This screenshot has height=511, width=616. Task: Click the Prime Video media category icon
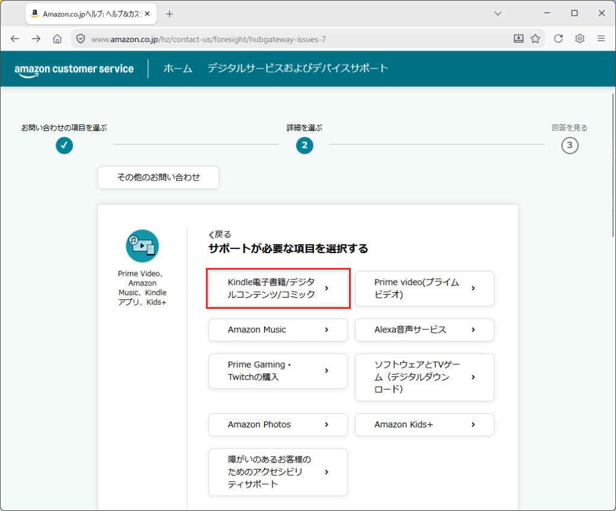pyautogui.click(x=142, y=246)
